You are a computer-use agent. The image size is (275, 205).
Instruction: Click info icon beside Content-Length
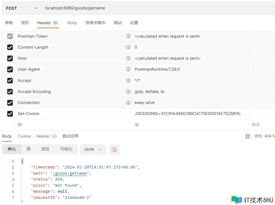(128, 47)
